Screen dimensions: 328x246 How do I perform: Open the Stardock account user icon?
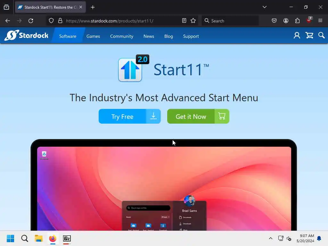coord(297,35)
